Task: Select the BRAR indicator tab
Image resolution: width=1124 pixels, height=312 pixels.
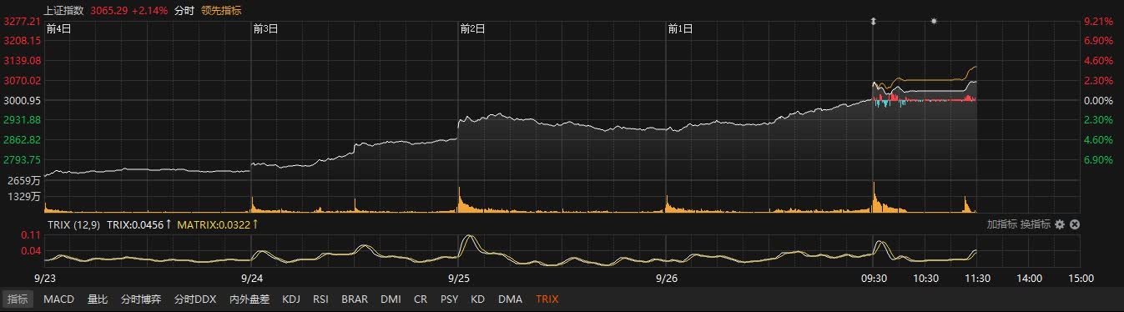Action: click(355, 299)
